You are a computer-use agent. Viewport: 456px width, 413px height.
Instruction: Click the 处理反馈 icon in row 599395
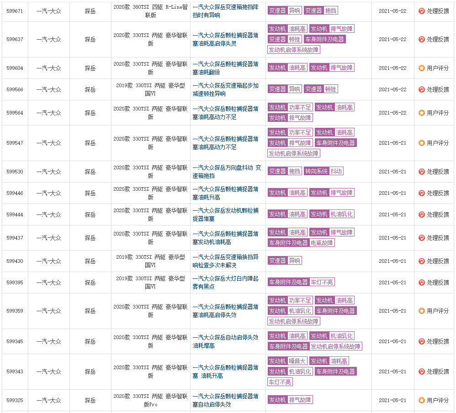pos(421,282)
